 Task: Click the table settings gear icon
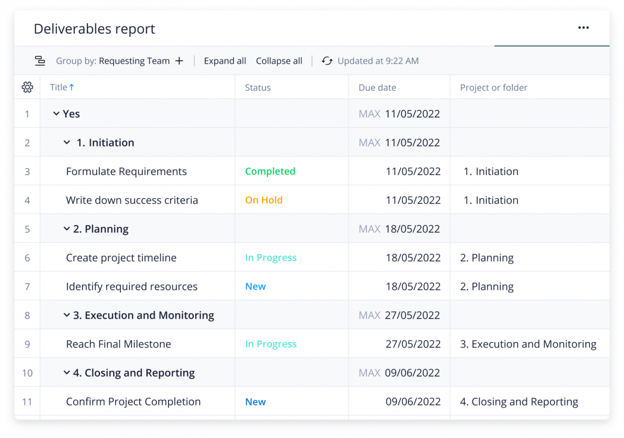click(27, 87)
